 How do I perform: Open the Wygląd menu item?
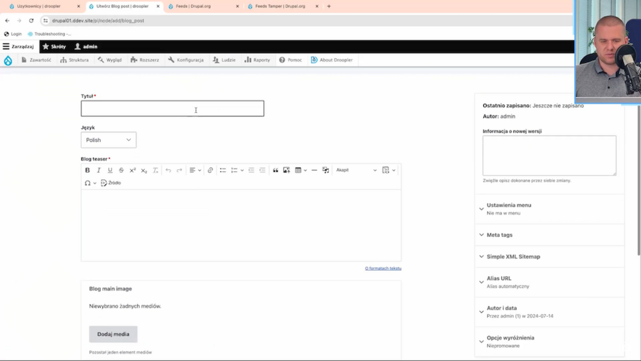tap(110, 59)
